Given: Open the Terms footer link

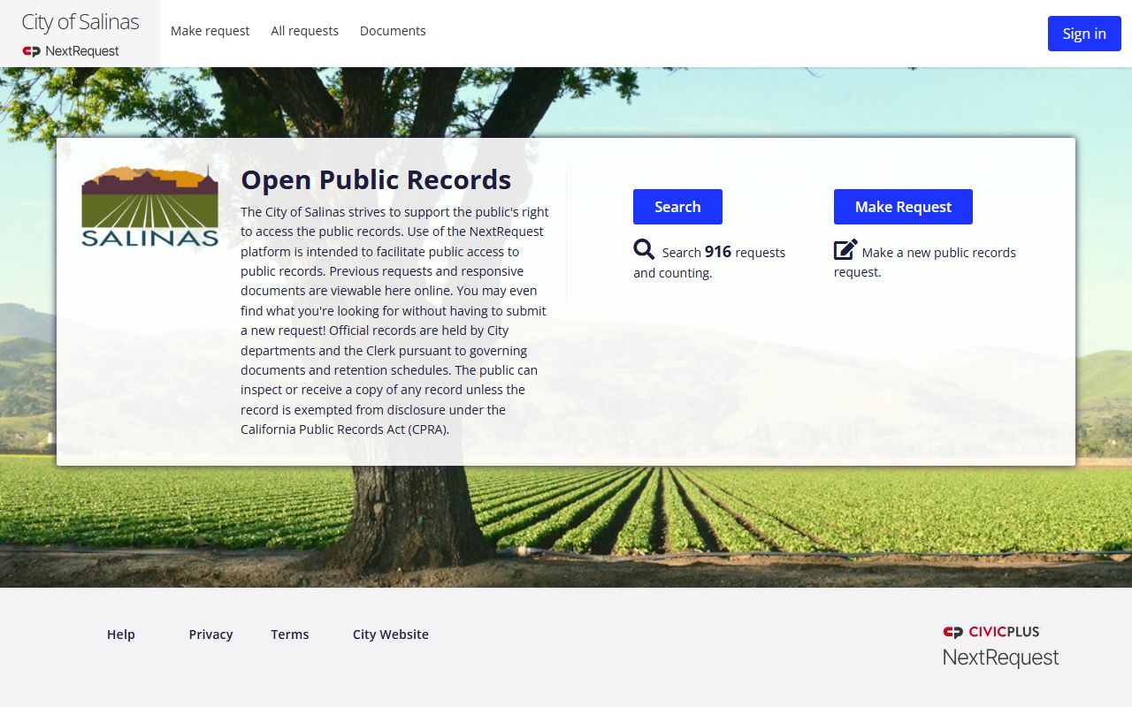Looking at the screenshot, I should click(x=290, y=635).
